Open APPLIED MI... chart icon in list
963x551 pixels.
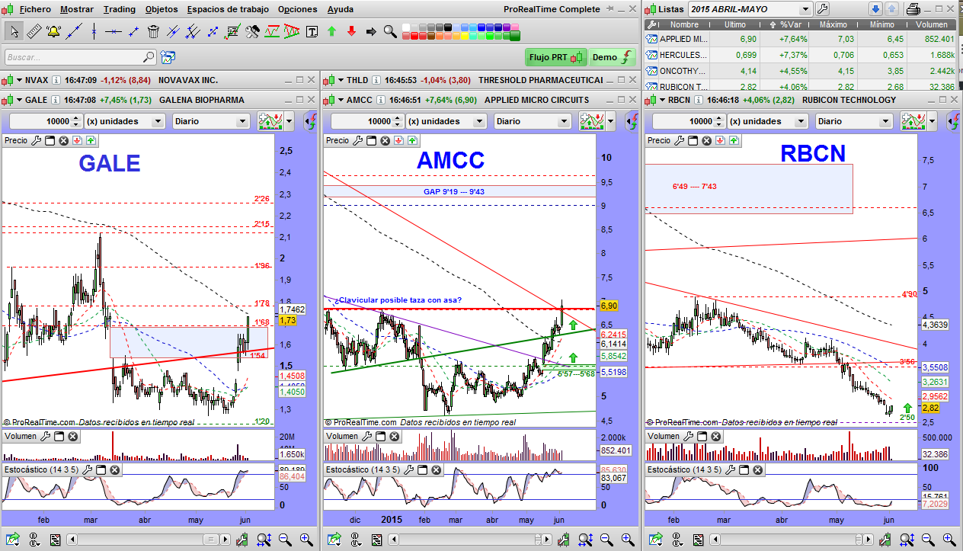click(651, 39)
